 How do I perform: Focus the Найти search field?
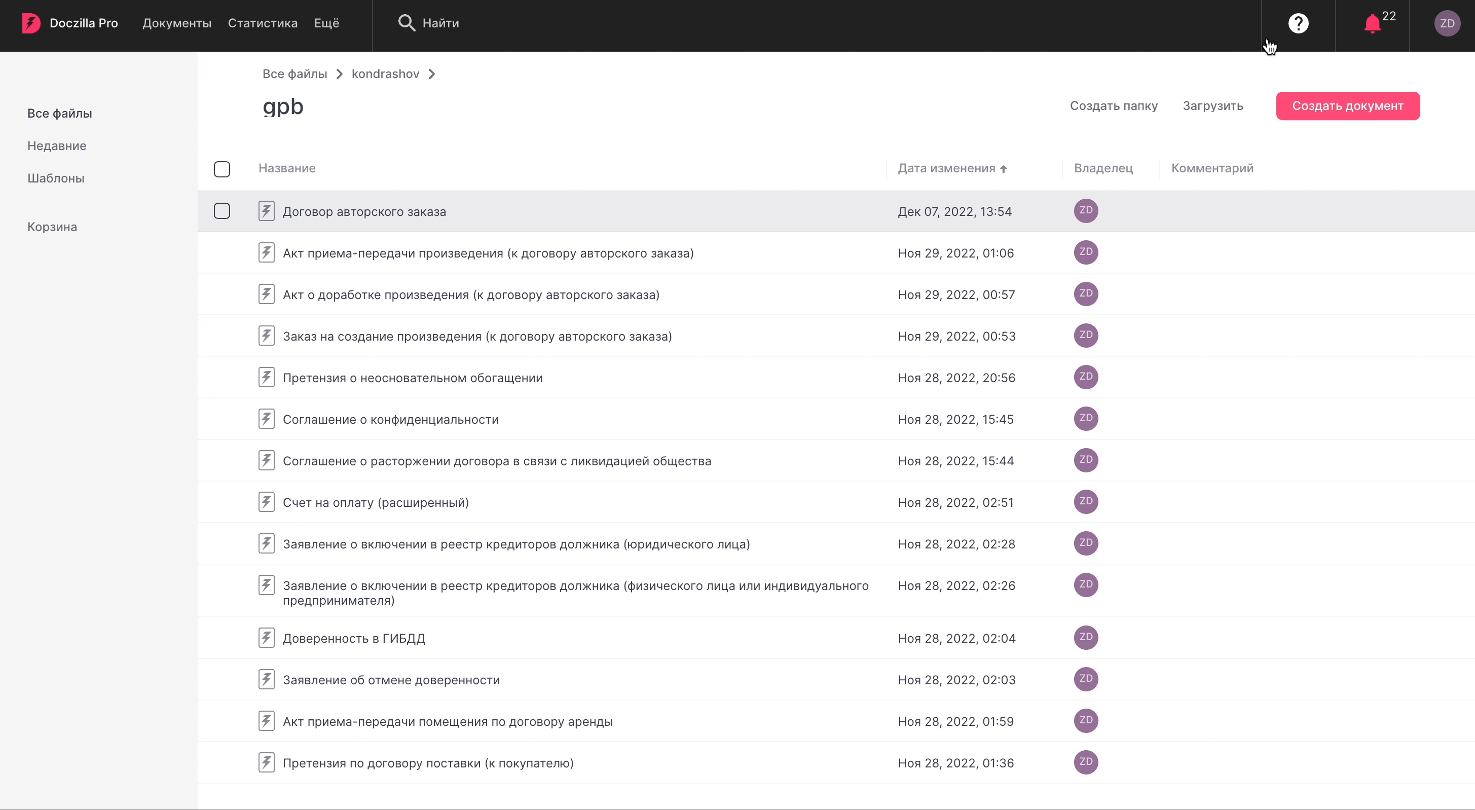441,23
